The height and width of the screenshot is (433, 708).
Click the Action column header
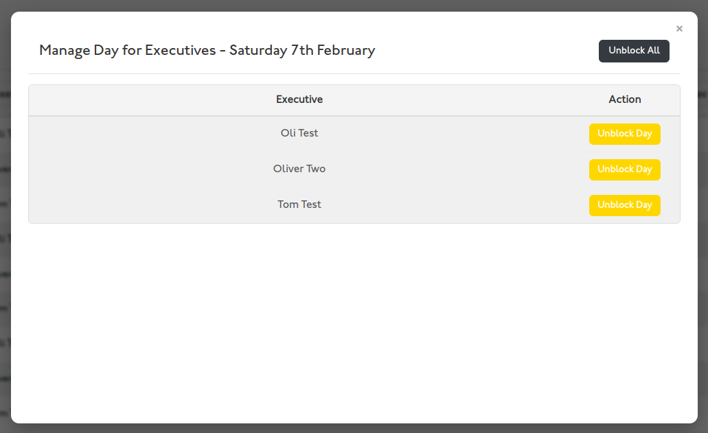[x=624, y=100]
